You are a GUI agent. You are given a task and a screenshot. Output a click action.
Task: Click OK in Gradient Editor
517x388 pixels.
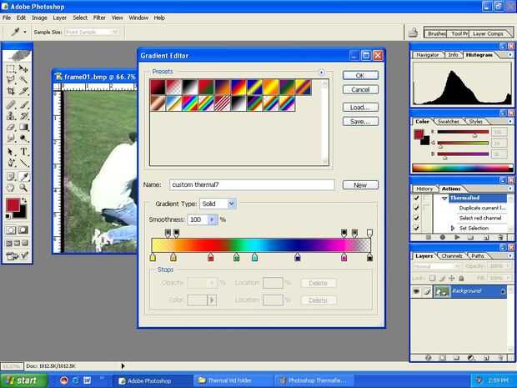click(x=360, y=76)
